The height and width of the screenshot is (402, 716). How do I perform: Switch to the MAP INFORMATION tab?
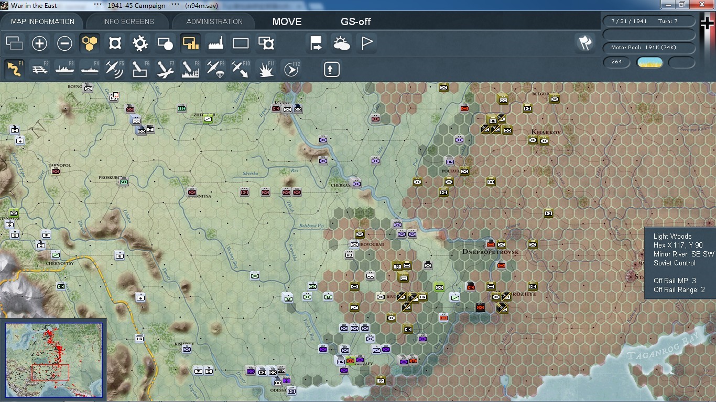(42, 21)
